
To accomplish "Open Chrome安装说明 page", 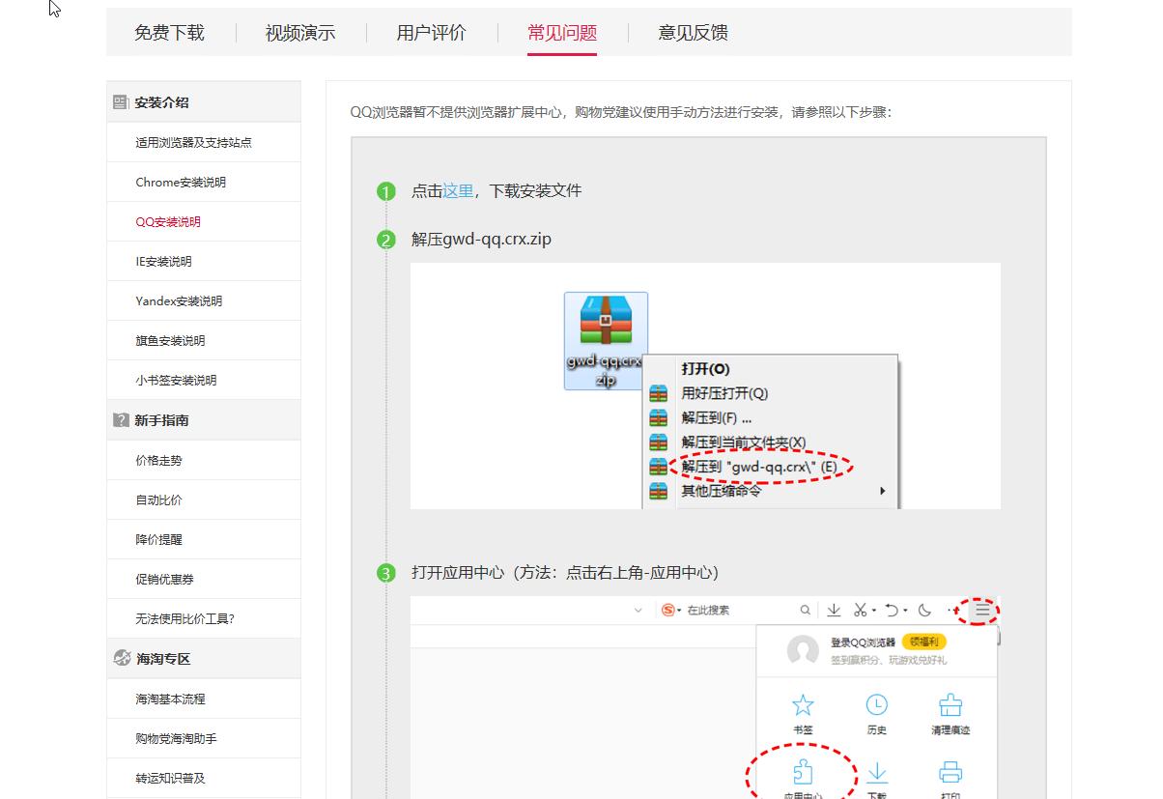I will (181, 182).
